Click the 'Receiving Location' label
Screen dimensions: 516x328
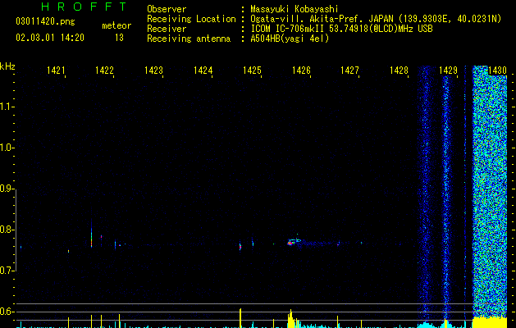191,19
